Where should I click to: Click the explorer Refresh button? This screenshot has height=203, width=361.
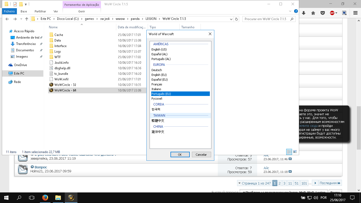coord(237,19)
